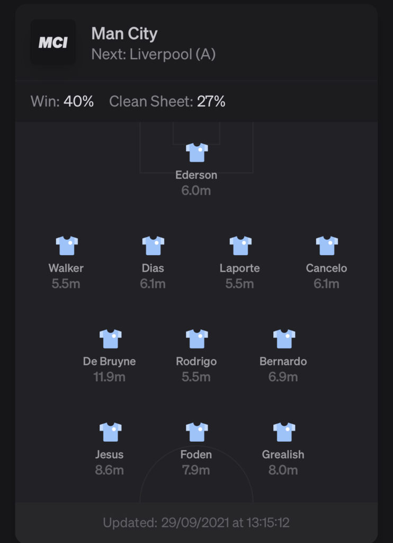Choose Laporte's shirt icon

pos(240,246)
